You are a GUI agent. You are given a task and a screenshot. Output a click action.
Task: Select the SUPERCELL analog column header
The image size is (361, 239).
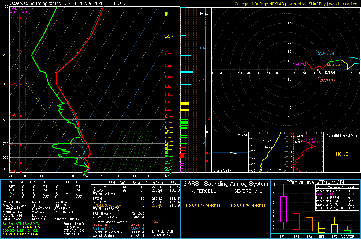click(x=203, y=191)
